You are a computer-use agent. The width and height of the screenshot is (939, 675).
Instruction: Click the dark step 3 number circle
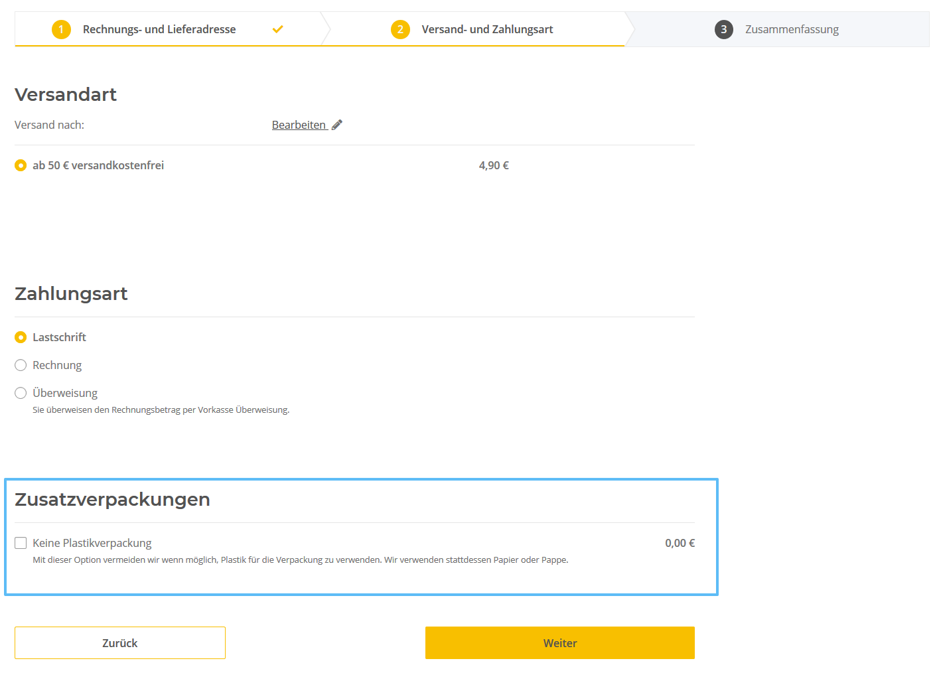tap(723, 29)
